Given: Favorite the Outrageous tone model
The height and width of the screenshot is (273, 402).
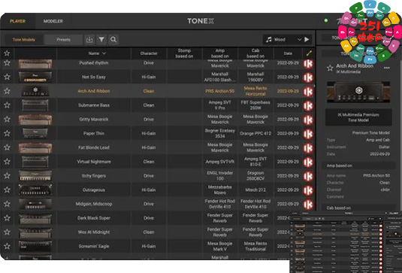Looking at the screenshot, I should pyautogui.click(x=7, y=190).
